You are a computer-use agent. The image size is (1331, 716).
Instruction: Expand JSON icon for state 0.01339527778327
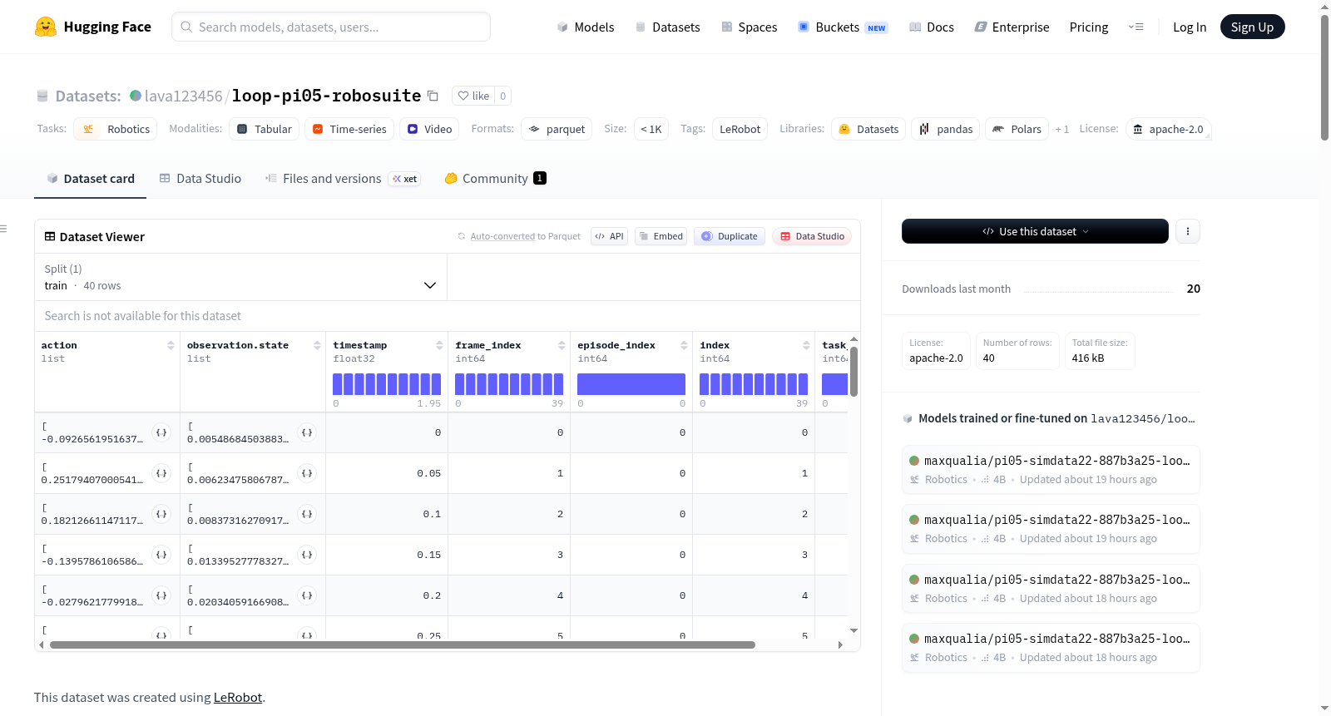pos(307,555)
